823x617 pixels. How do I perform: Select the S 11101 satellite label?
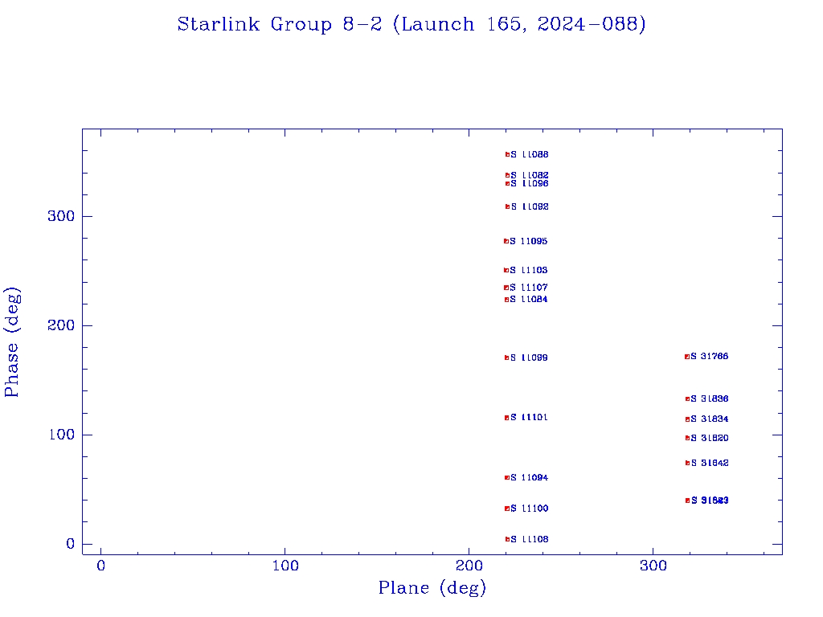(529, 418)
